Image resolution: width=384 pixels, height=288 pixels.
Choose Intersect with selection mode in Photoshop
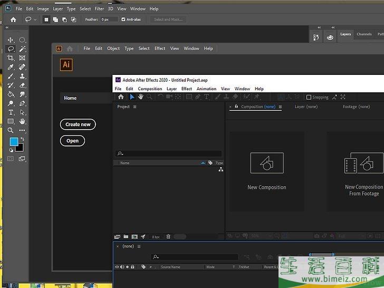coord(73,20)
